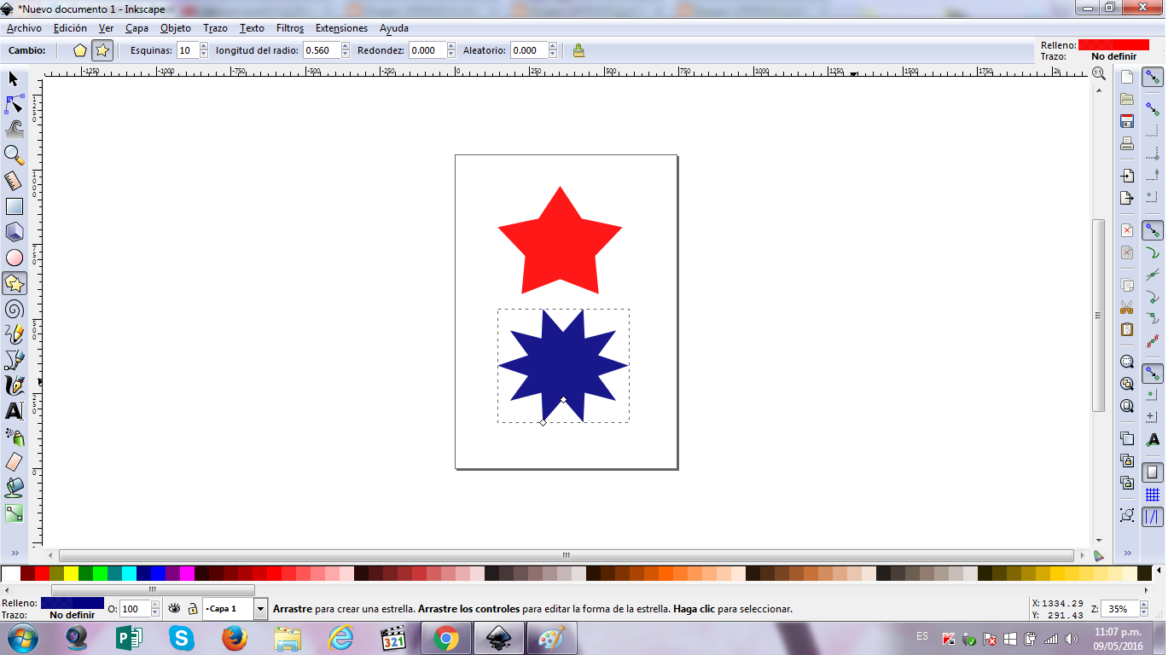This screenshot has height=655, width=1174.
Task: Open GIMP from the Windows taskbar
Action: tap(551, 637)
